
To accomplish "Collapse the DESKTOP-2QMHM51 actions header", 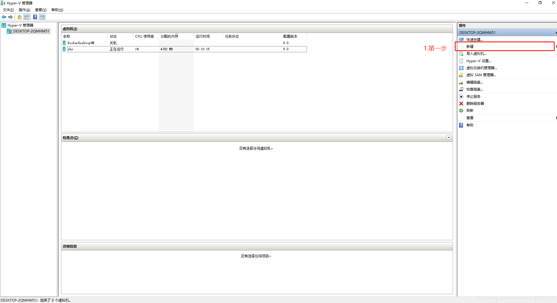I will click(556, 32).
